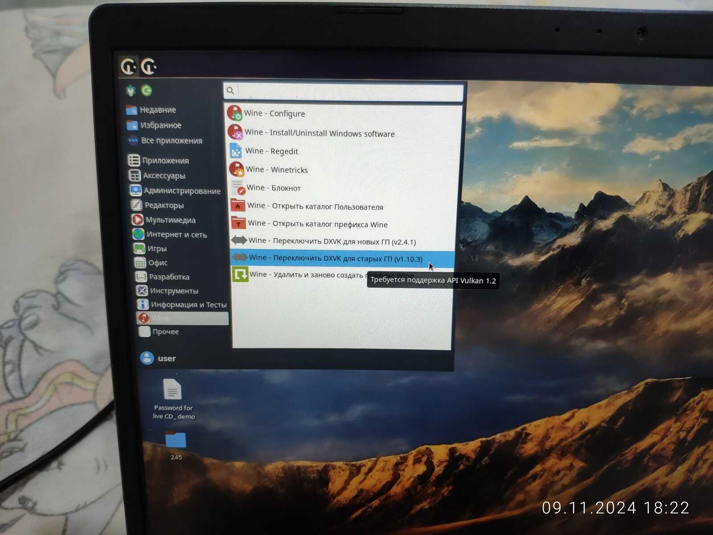Click the unhighlighted logo icon in top panel
Viewport: 713px width, 535px height.
[149, 66]
